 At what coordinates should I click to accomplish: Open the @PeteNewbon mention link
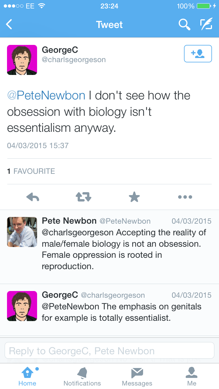click(x=46, y=96)
